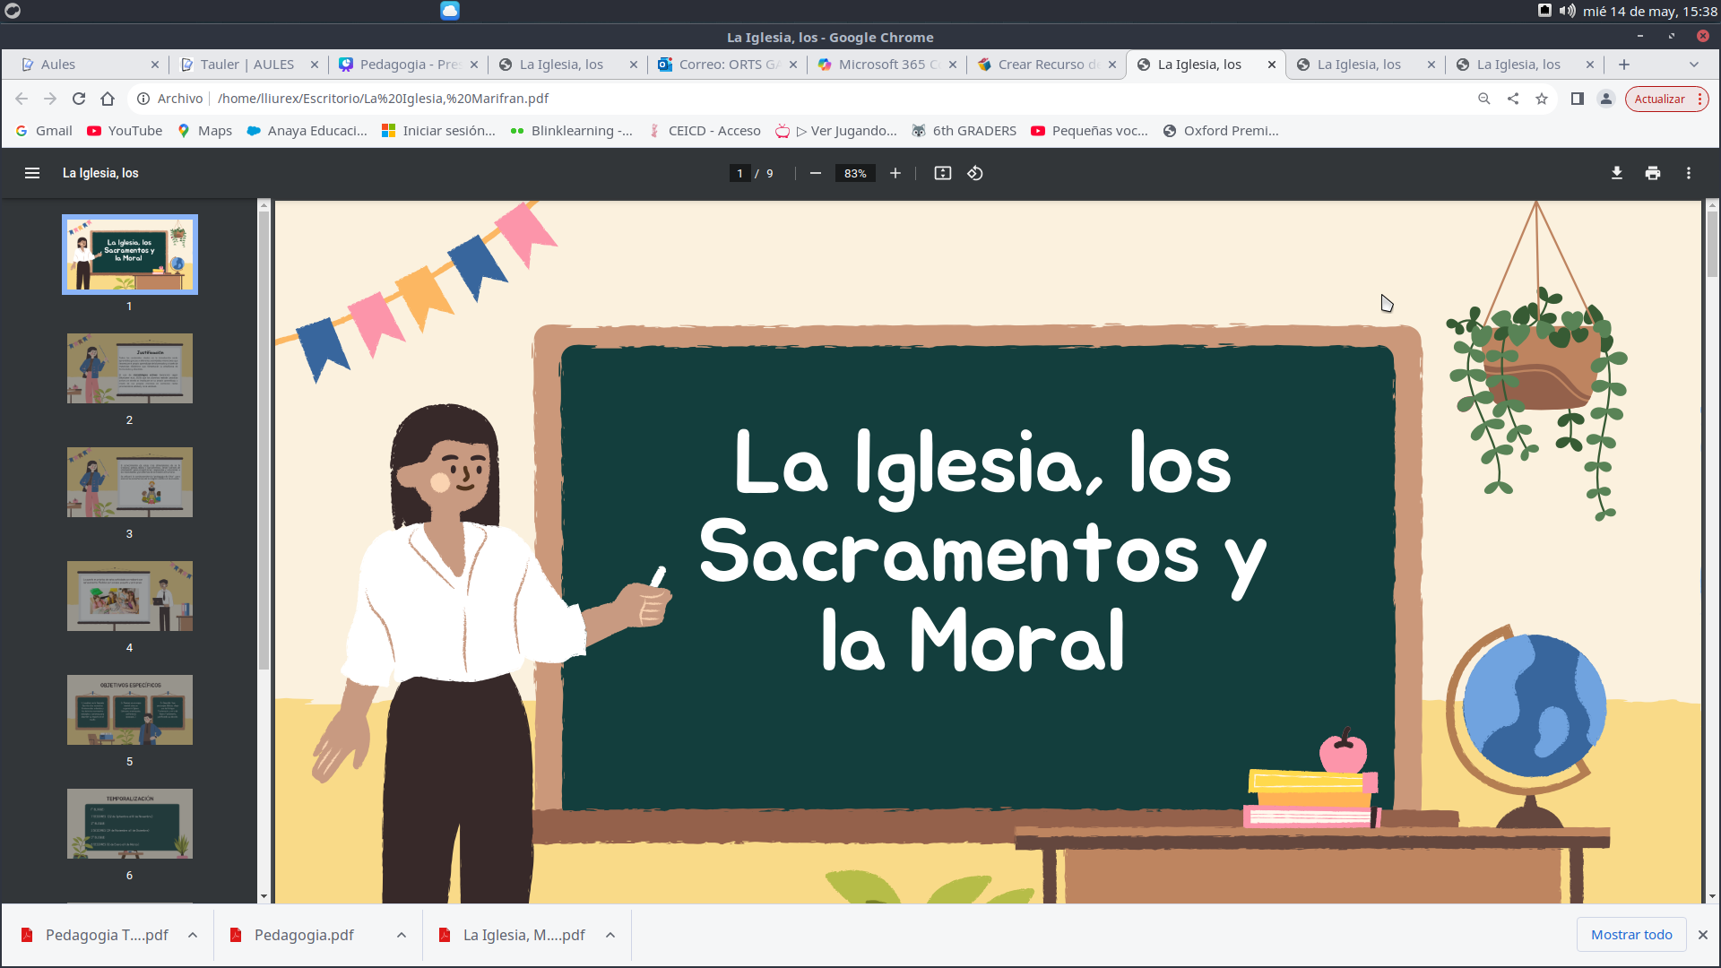Select page 5 OBJETIVOS ESPECÍFICOS thumbnail
Screen dimensions: 1721x968
click(x=130, y=710)
